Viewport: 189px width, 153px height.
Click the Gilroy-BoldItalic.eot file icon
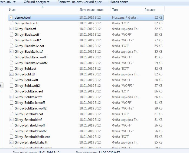pos(11,91)
